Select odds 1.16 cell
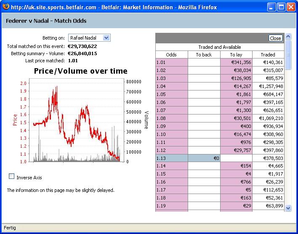This screenshot has height=234, width=298. coord(172,182)
